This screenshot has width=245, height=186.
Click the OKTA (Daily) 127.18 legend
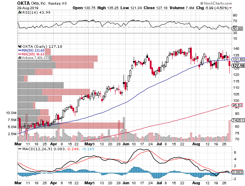(42, 47)
